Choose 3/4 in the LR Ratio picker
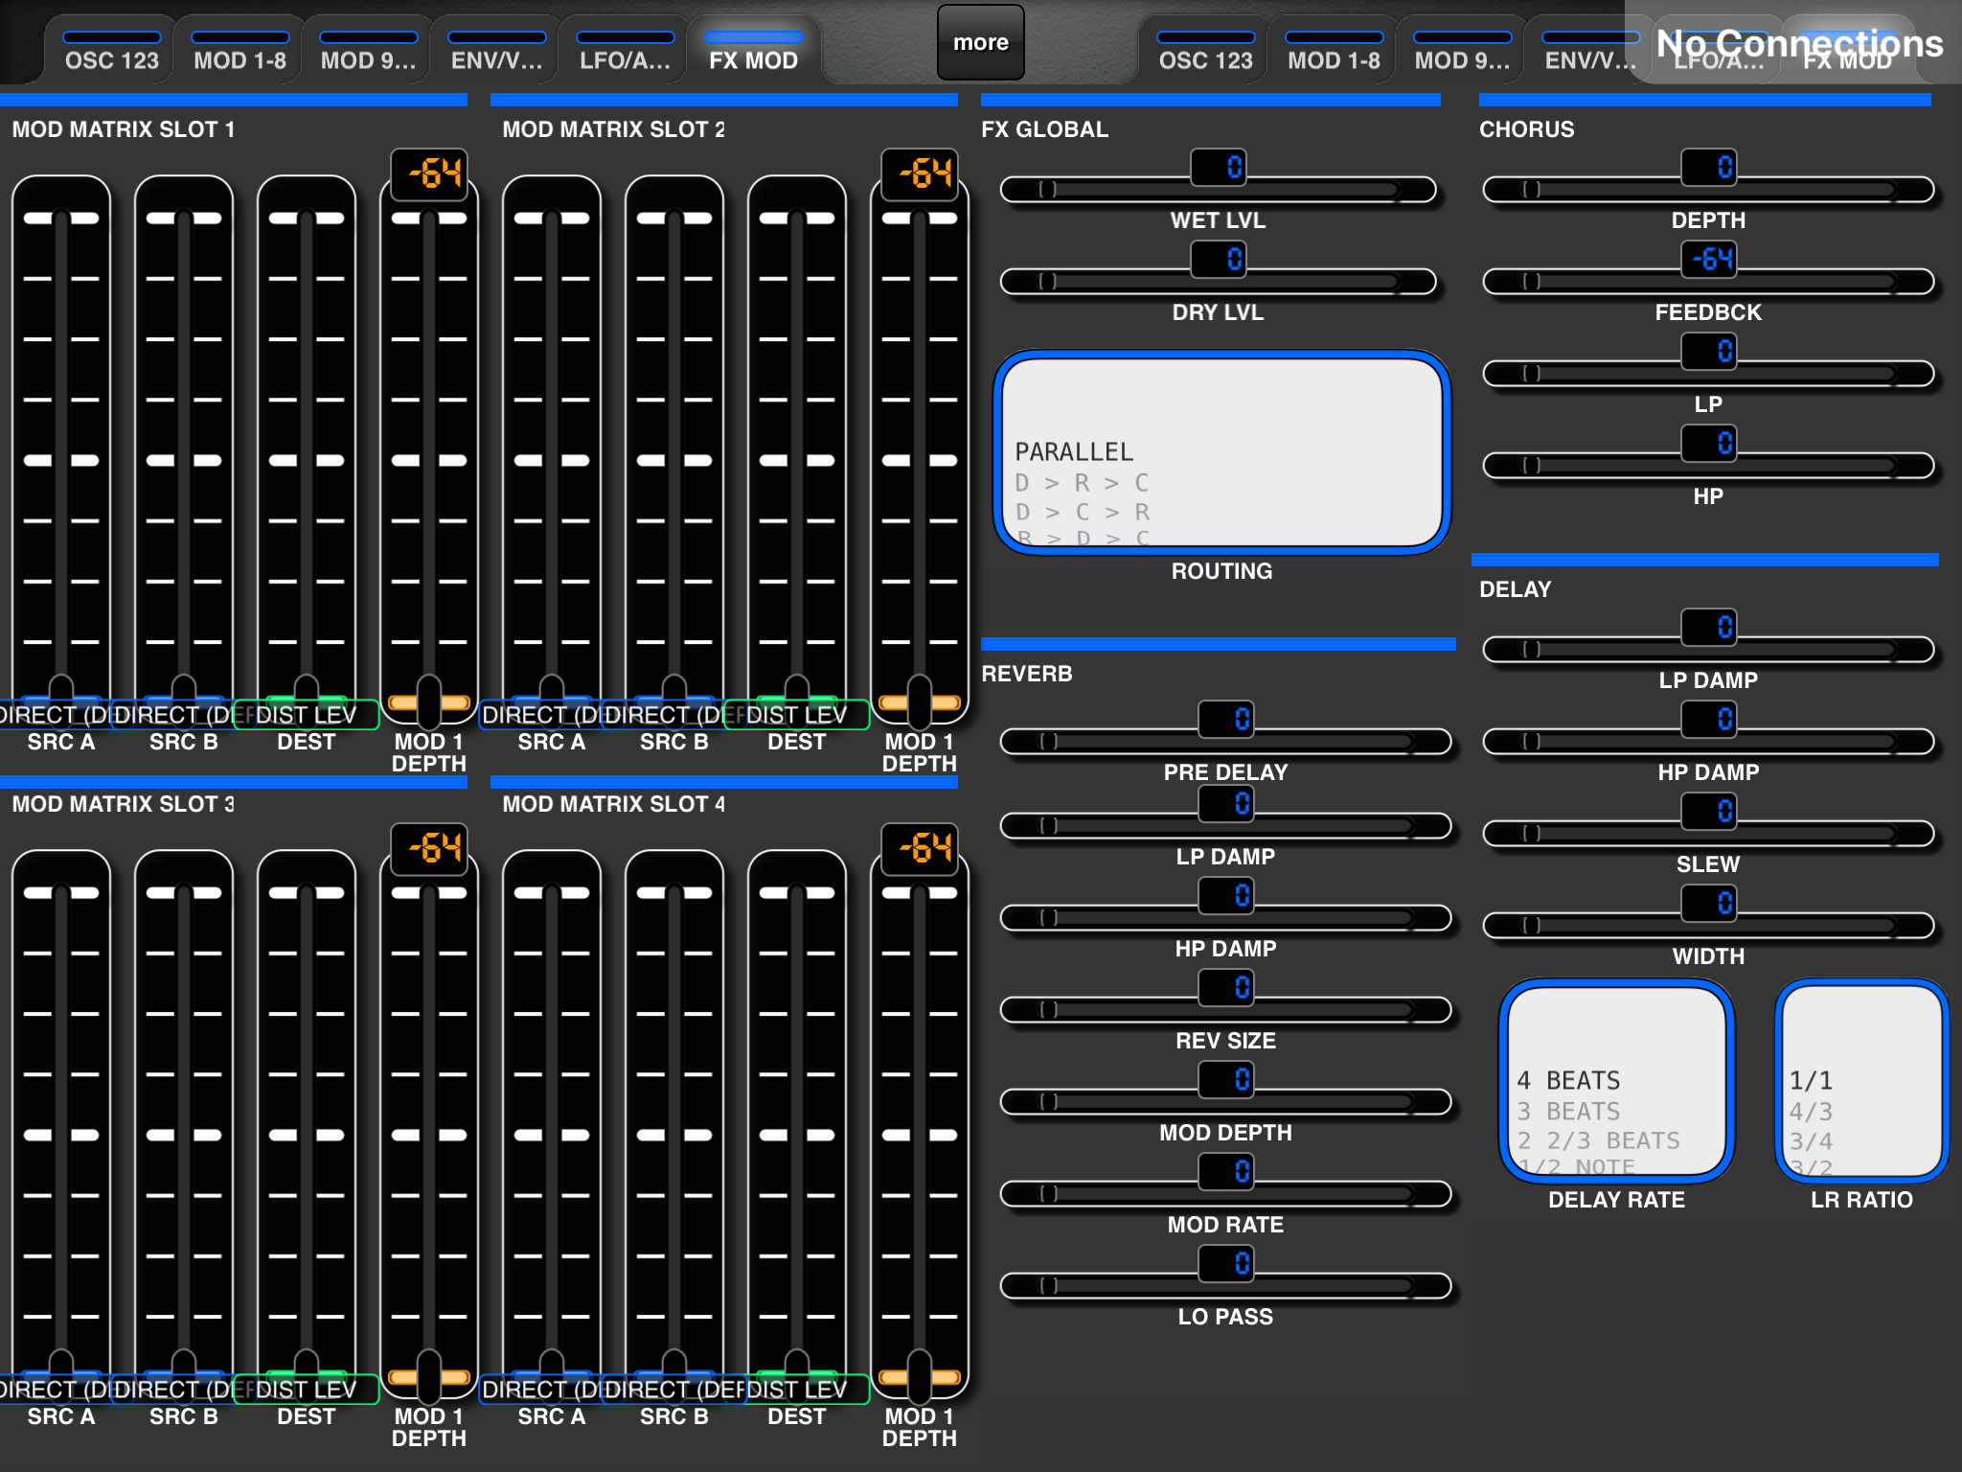The image size is (1962, 1472). (1811, 1140)
